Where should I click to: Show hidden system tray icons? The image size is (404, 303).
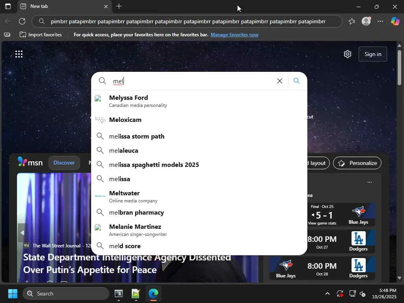click(327, 294)
